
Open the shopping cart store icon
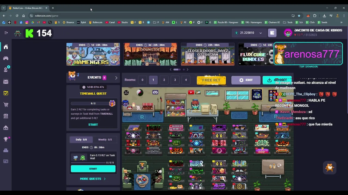tap(6, 105)
